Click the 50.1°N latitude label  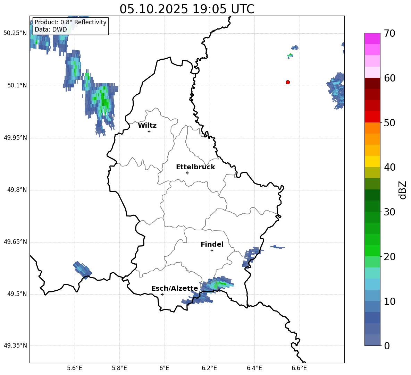(x=17, y=86)
